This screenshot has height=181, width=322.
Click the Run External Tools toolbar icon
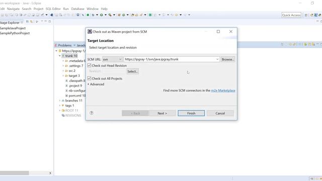[x=110, y=15]
